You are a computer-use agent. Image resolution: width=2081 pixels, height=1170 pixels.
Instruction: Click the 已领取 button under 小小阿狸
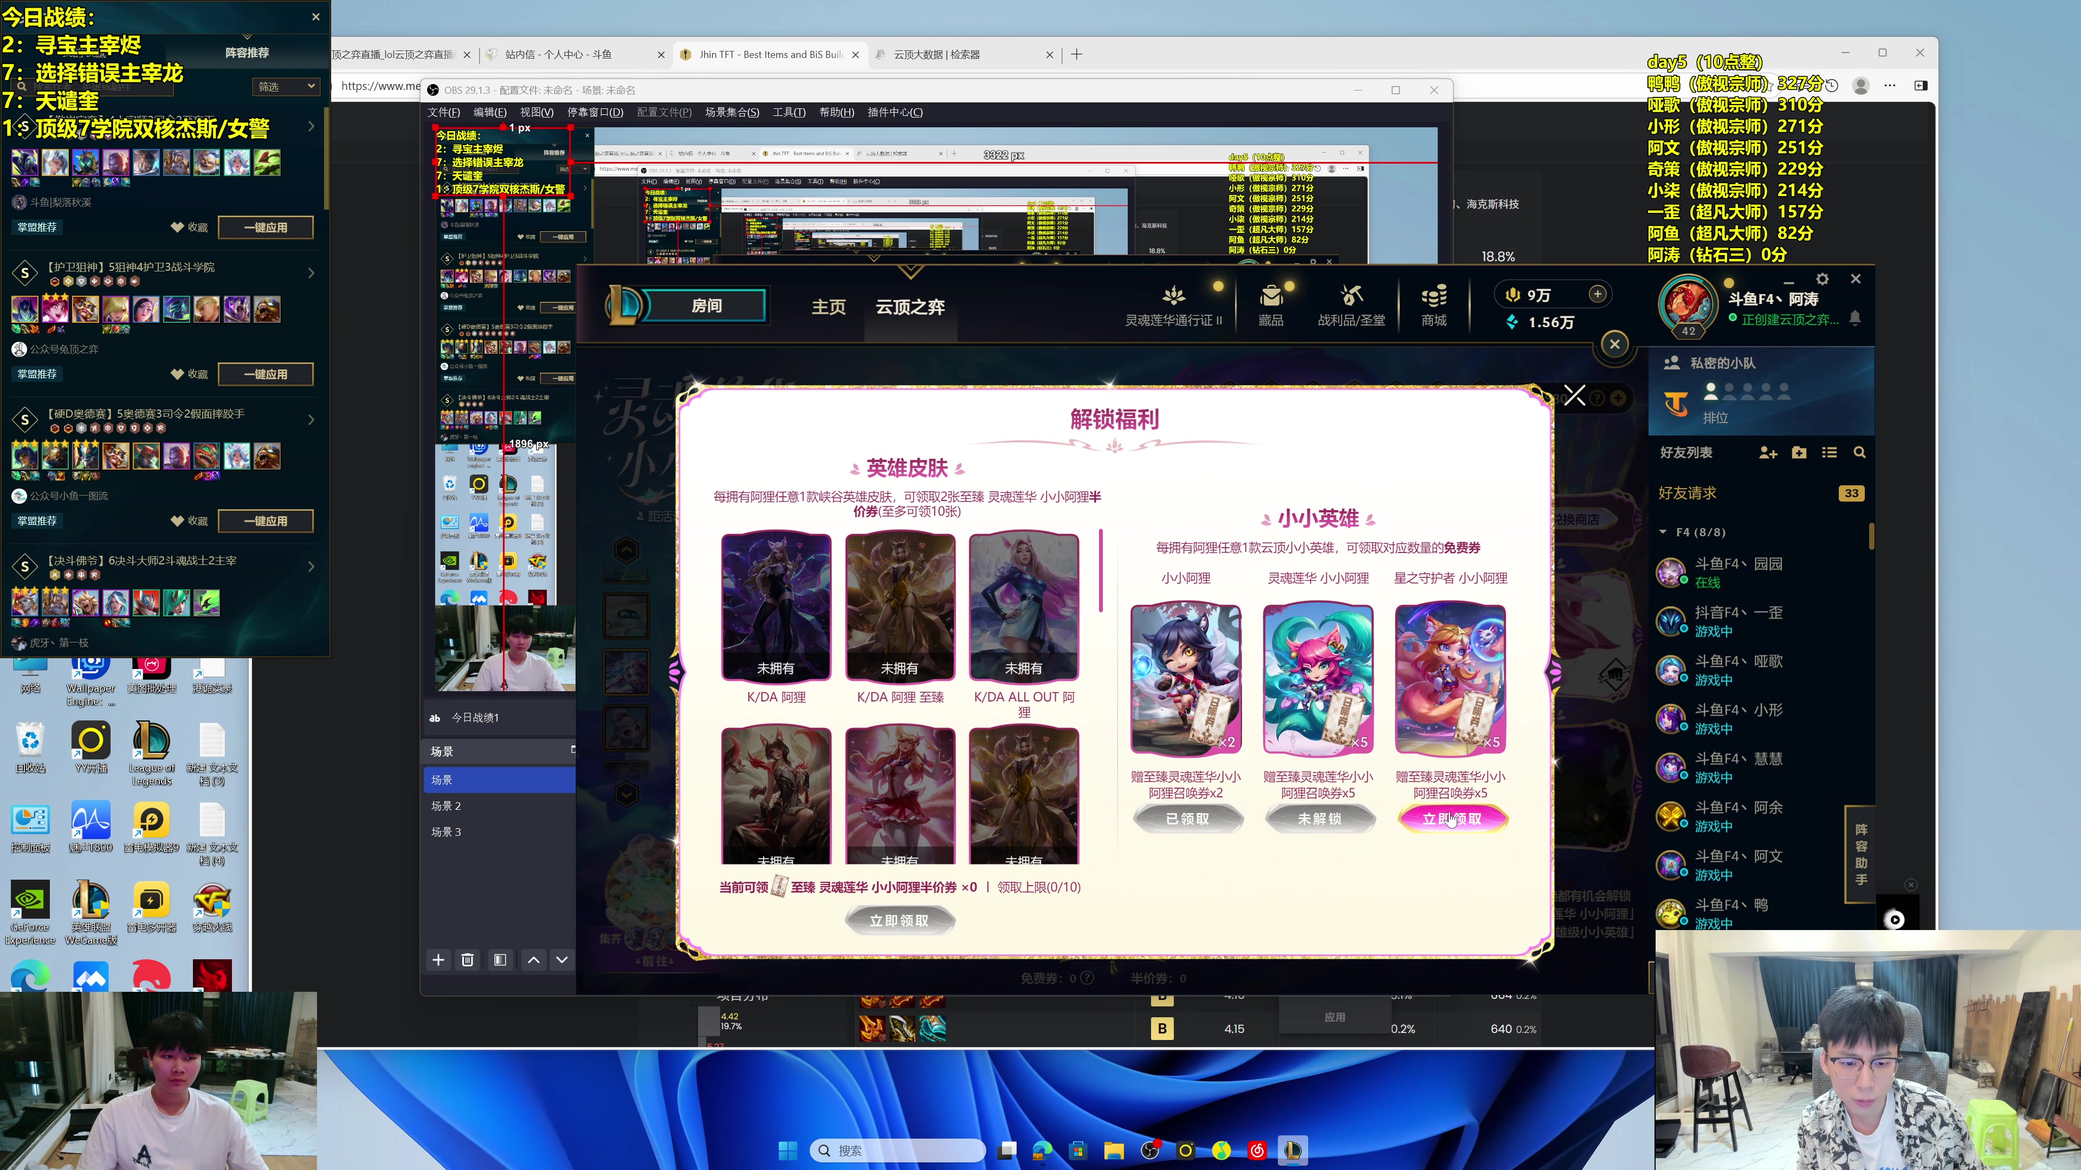tap(1187, 819)
